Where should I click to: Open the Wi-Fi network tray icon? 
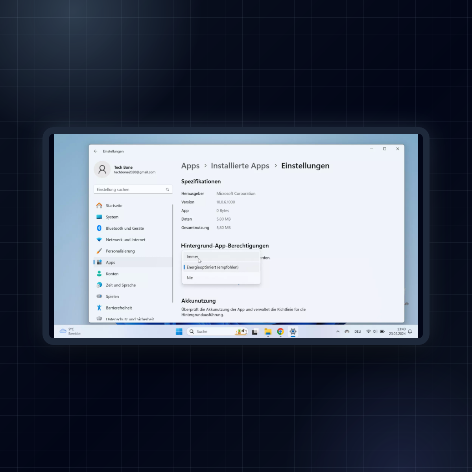369,332
